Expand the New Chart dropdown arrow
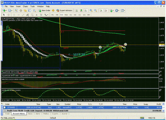 6,10
